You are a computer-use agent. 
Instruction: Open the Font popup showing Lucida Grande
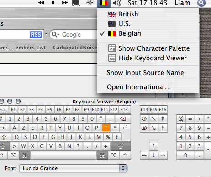click(73, 168)
